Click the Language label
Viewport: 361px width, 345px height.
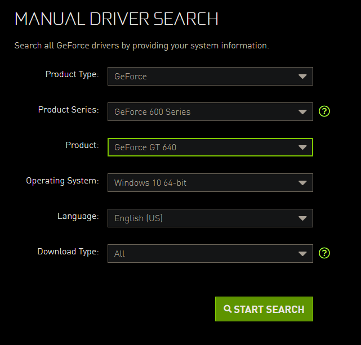click(78, 216)
